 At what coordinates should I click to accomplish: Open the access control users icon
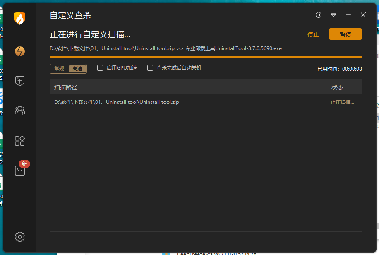click(x=19, y=111)
